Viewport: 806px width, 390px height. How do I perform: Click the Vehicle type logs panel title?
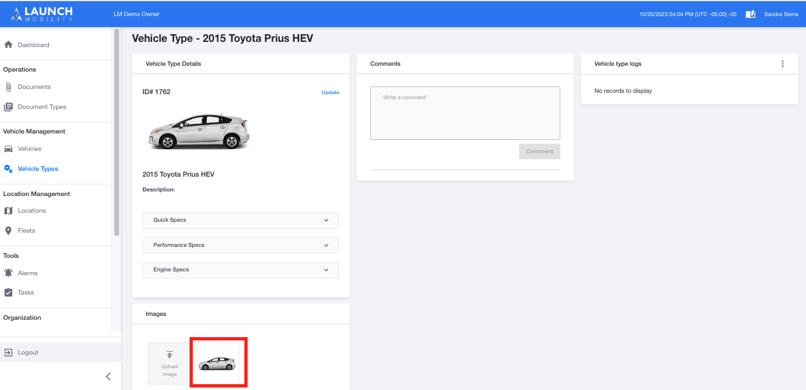click(x=618, y=64)
